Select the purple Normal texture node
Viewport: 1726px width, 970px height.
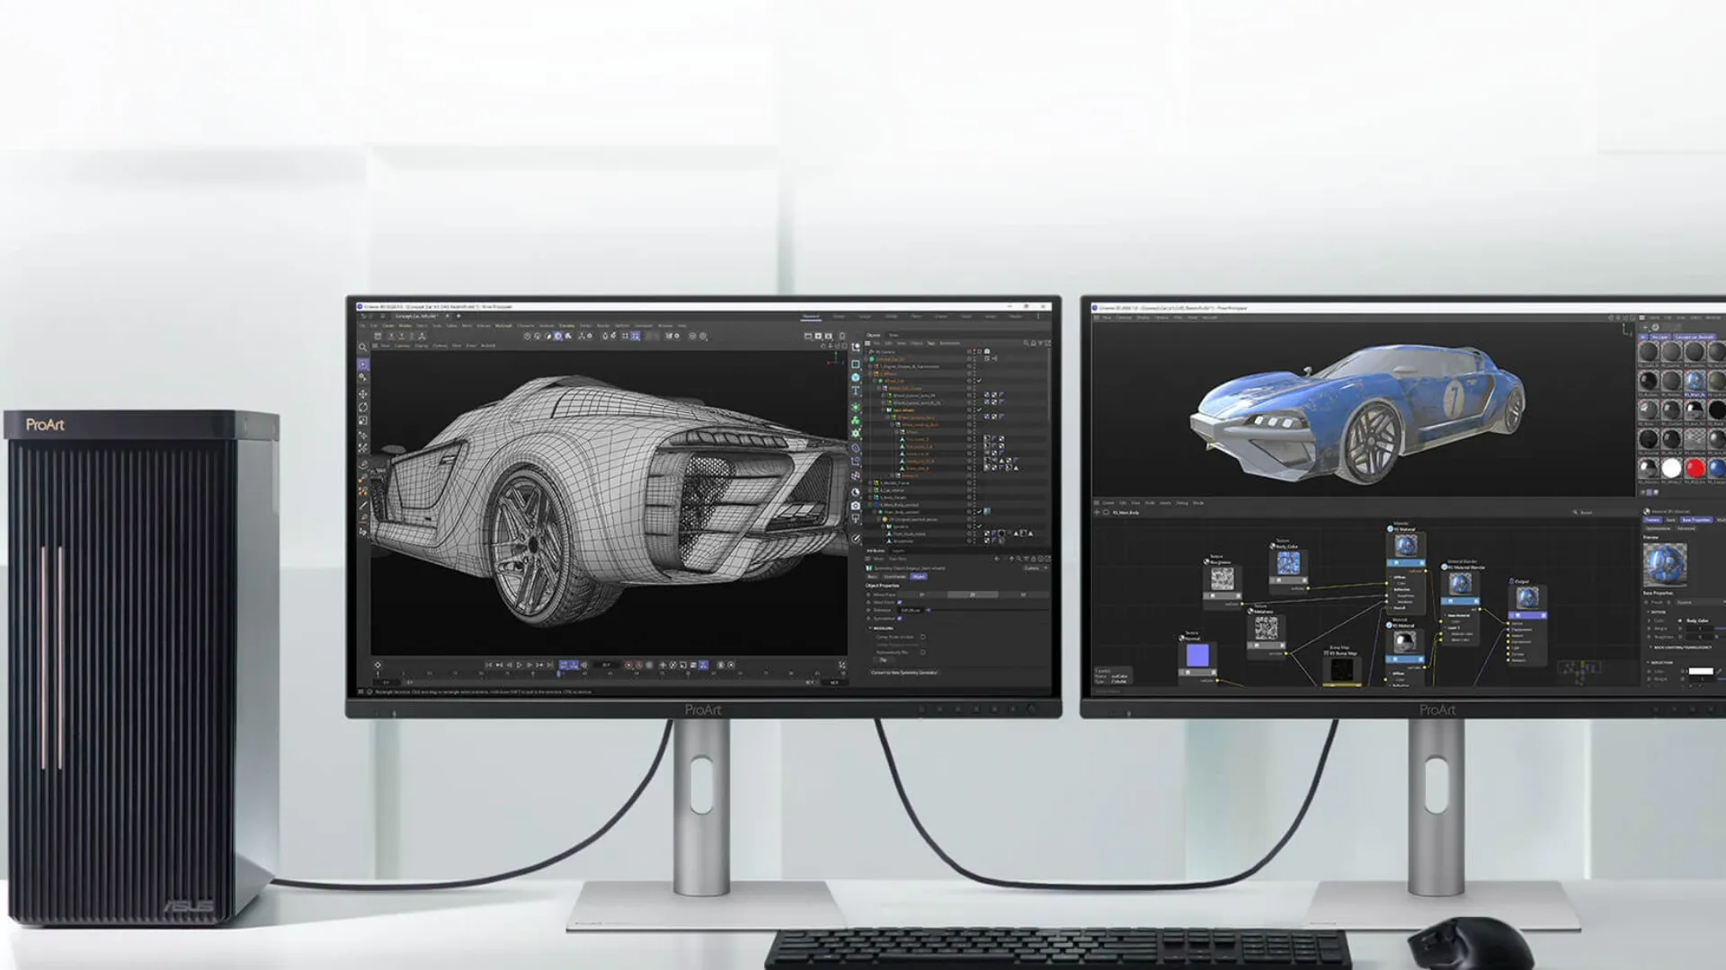(x=1197, y=658)
